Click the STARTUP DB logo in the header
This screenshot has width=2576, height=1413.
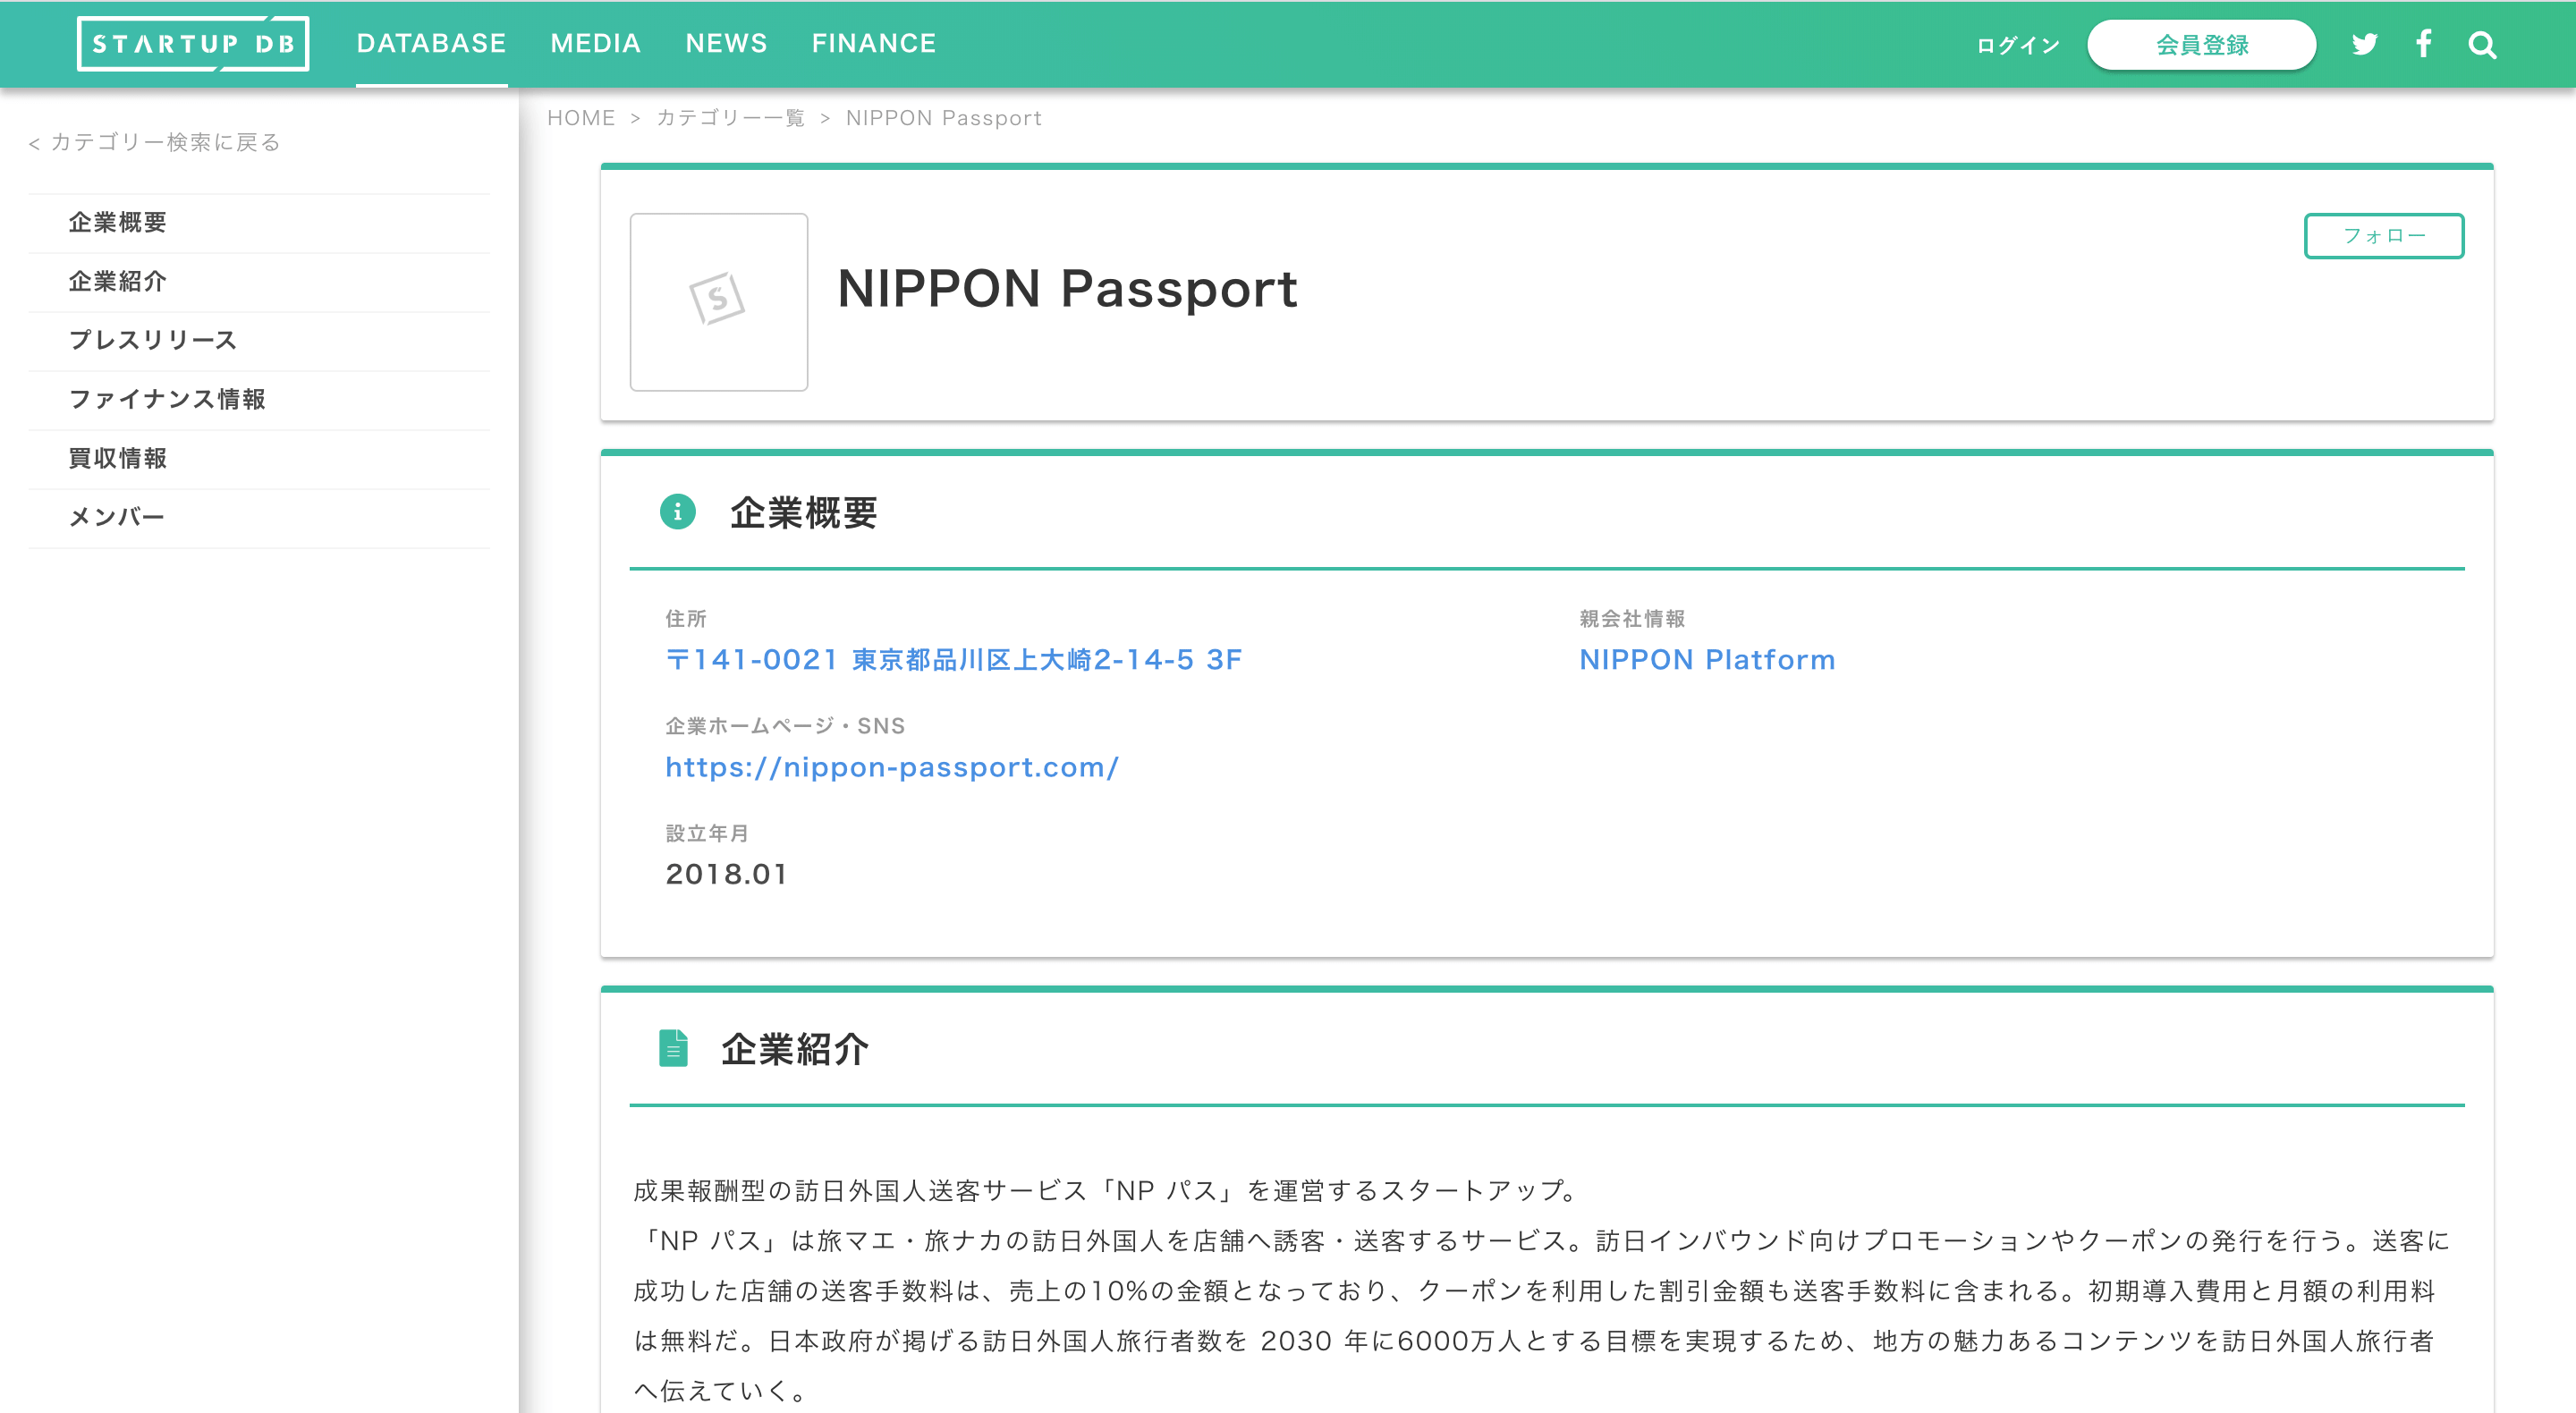(x=193, y=44)
